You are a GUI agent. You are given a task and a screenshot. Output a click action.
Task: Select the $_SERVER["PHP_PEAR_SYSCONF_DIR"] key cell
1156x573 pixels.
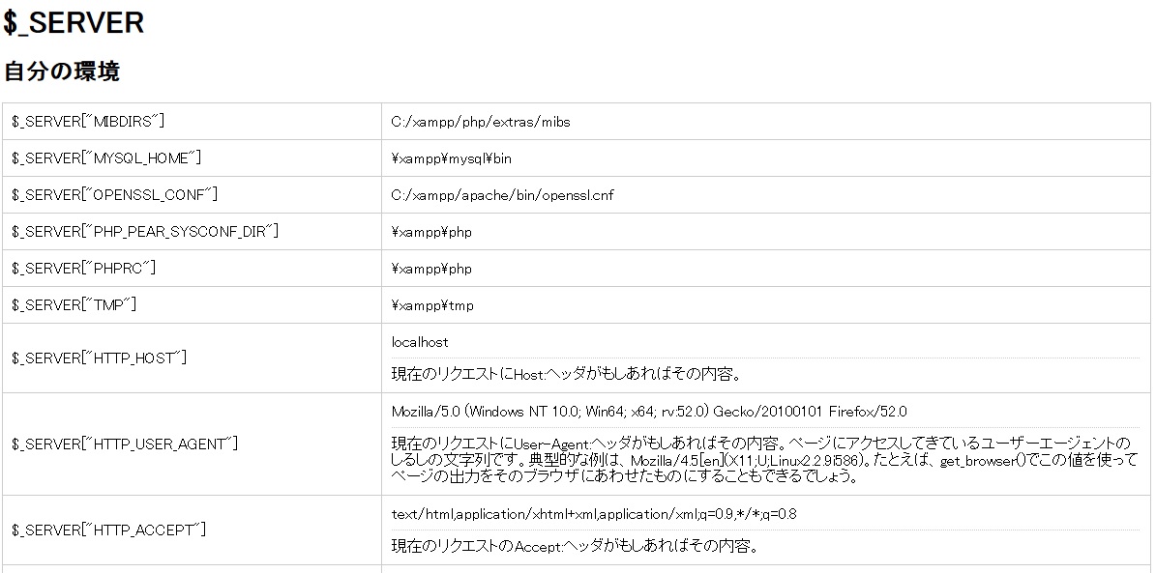(192, 232)
